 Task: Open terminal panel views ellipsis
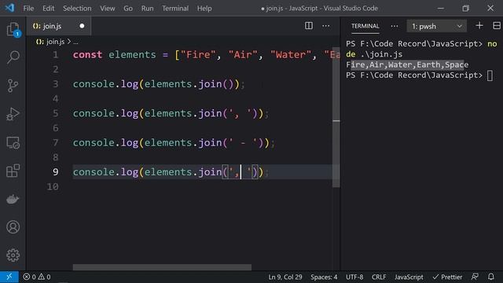(x=395, y=26)
